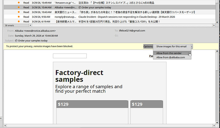The height and width of the screenshot is (128, 220).
Task: Click message body horizontal scroll right arrow
Action: (x=214, y=125)
